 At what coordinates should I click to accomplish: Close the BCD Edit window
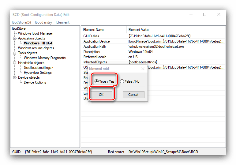219,14
